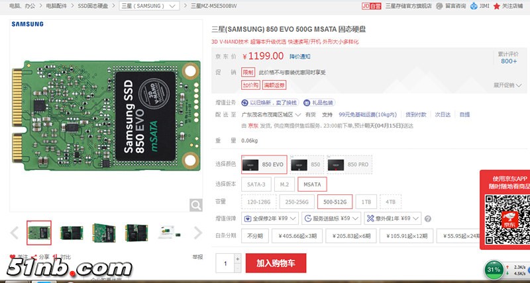The width and height of the screenshot is (530, 283).
Task: Show previous product thumbnails with left arrow
Action: click(x=14, y=233)
